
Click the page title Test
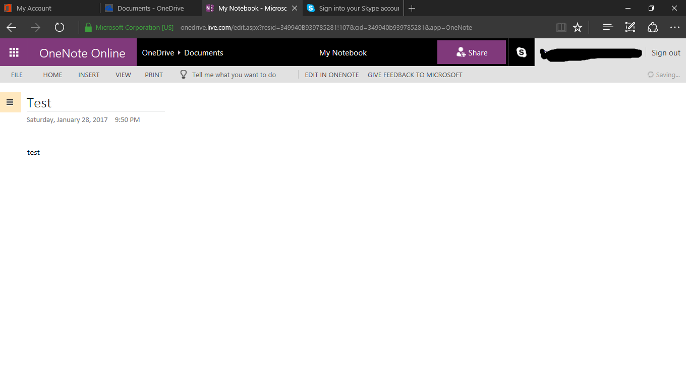(39, 103)
